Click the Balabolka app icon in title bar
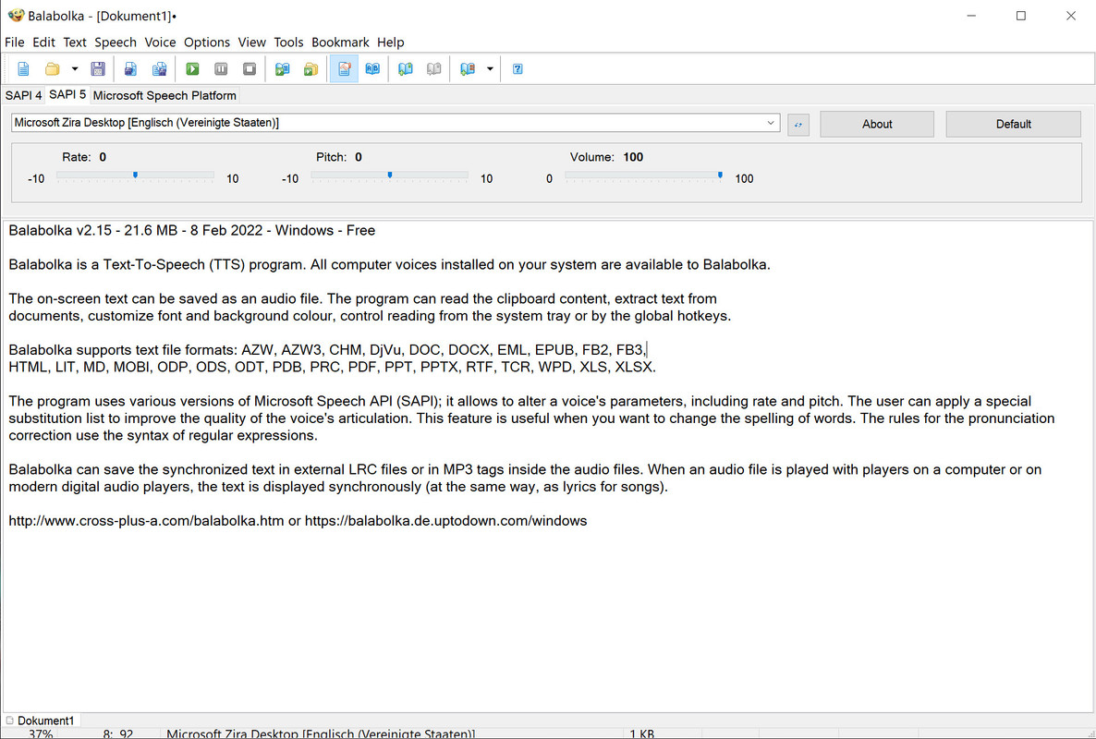 coord(16,16)
